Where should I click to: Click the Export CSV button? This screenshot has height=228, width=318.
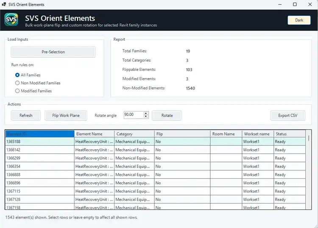(287, 116)
